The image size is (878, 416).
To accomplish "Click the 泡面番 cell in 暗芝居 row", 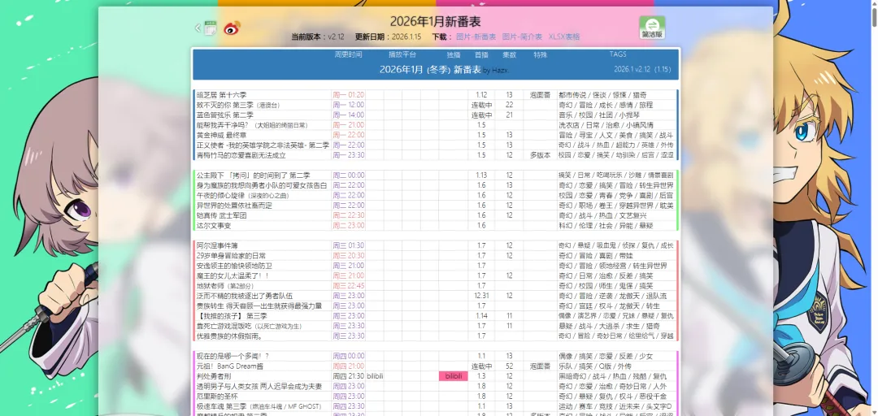I will pos(541,95).
